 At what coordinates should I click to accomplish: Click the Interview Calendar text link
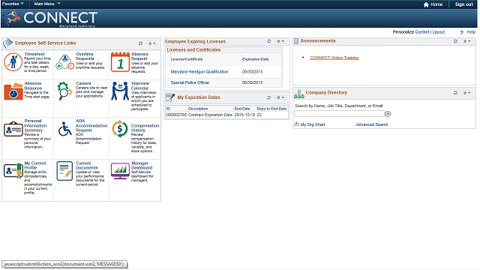point(140,85)
